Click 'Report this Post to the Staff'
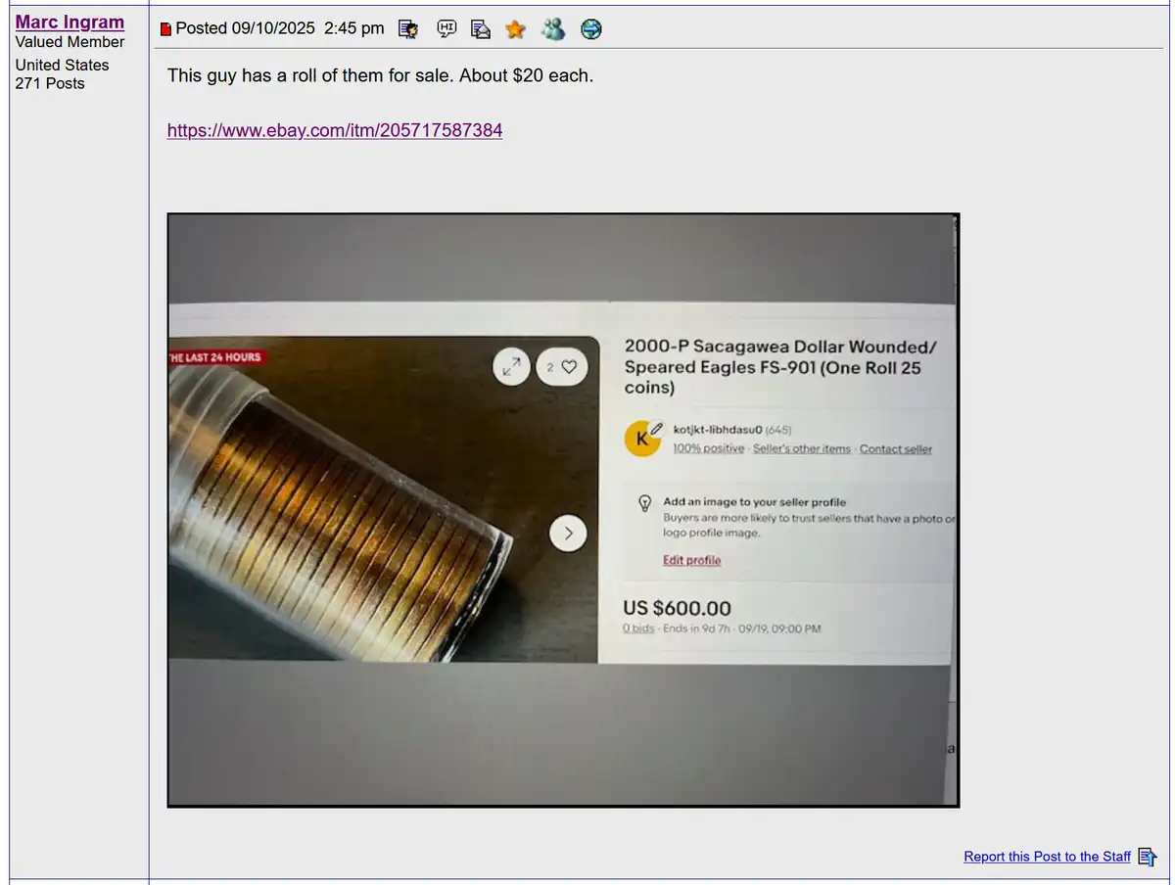The height and width of the screenshot is (885, 1175). (x=1047, y=857)
